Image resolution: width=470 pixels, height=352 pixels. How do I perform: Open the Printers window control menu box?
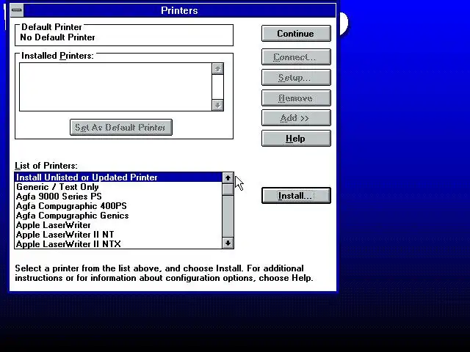(17, 10)
